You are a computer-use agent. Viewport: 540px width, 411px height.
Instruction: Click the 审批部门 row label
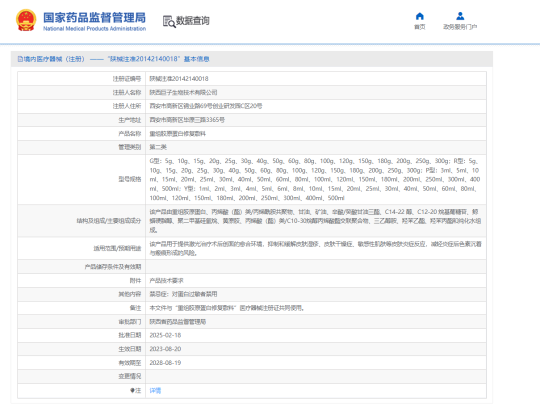click(130, 322)
